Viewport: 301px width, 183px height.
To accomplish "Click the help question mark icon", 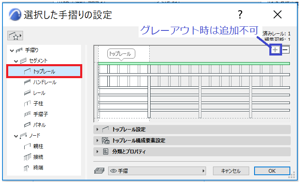I will (x=240, y=14).
